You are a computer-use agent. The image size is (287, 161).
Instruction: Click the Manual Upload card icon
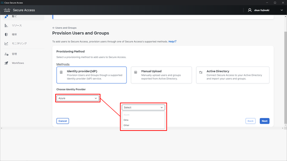[x=136, y=72]
